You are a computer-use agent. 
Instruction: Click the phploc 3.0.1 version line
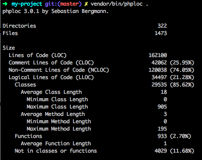[56, 11]
